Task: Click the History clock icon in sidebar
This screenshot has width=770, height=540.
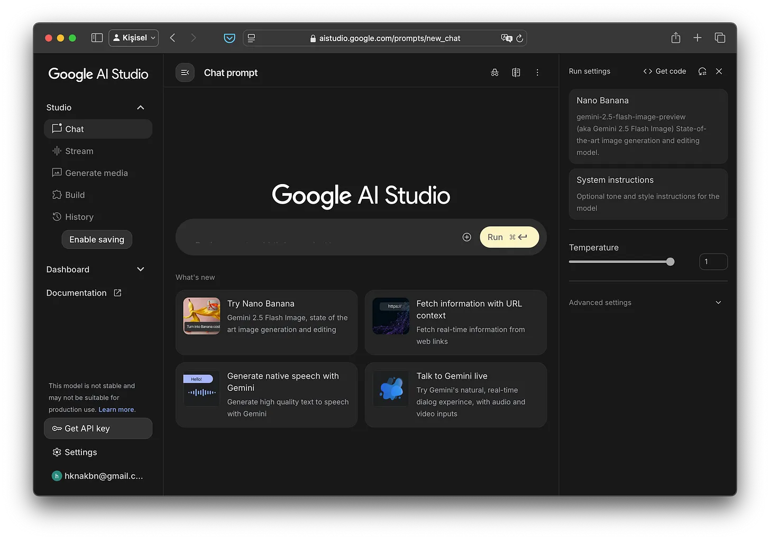Action: click(x=57, y=216)
